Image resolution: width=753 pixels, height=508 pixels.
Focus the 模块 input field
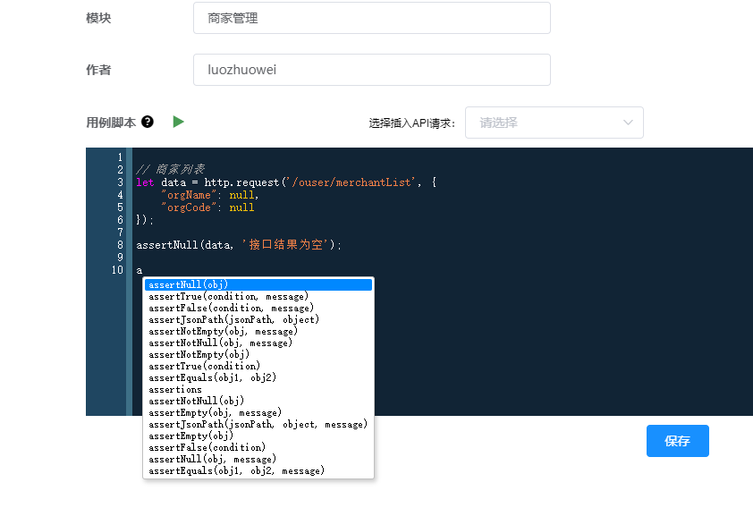point(372,18)
